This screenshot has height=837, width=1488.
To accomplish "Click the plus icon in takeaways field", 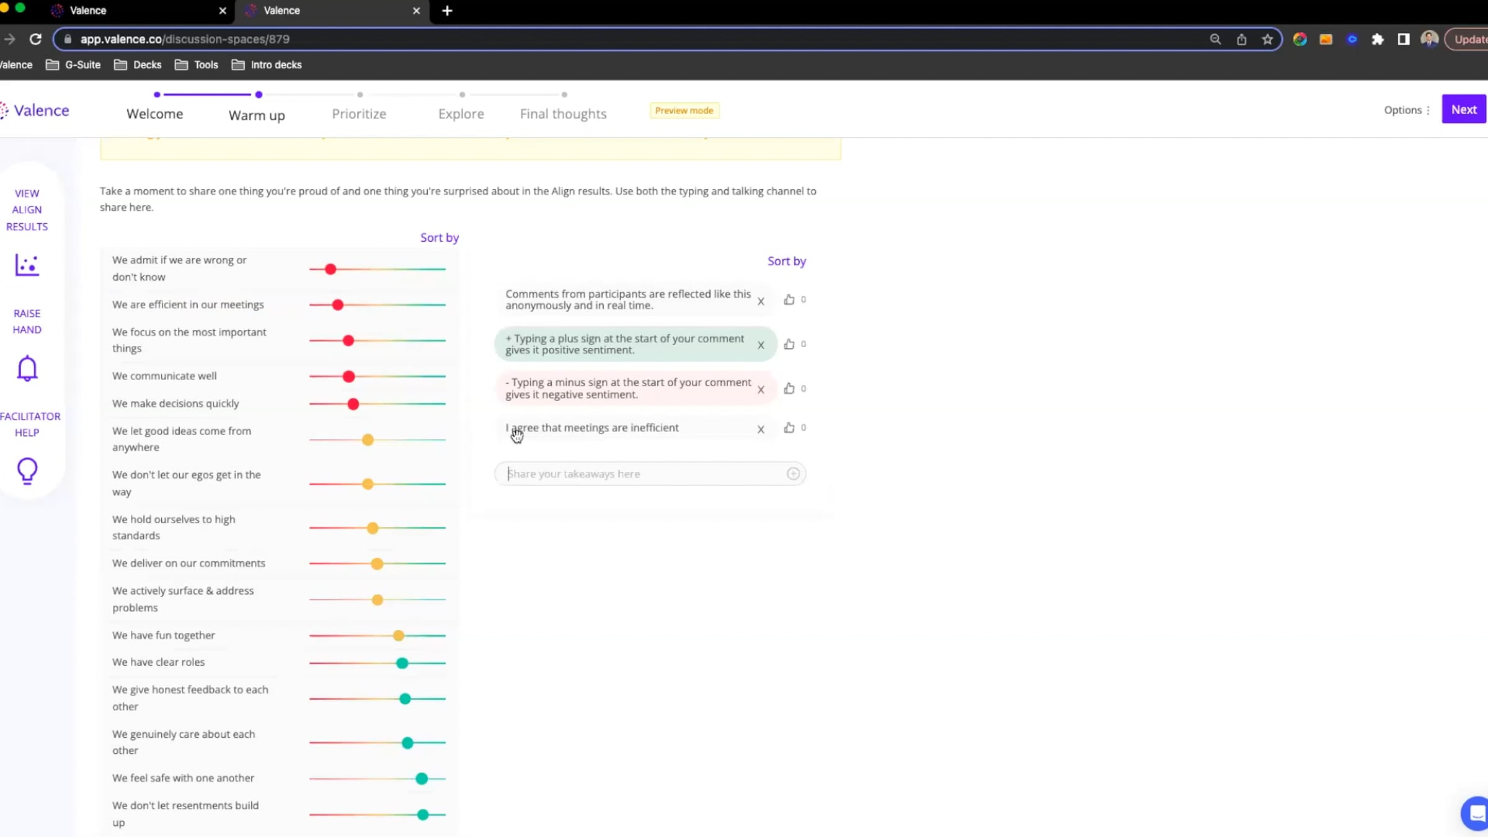I will pyautogui.click(x=793, y=474).
